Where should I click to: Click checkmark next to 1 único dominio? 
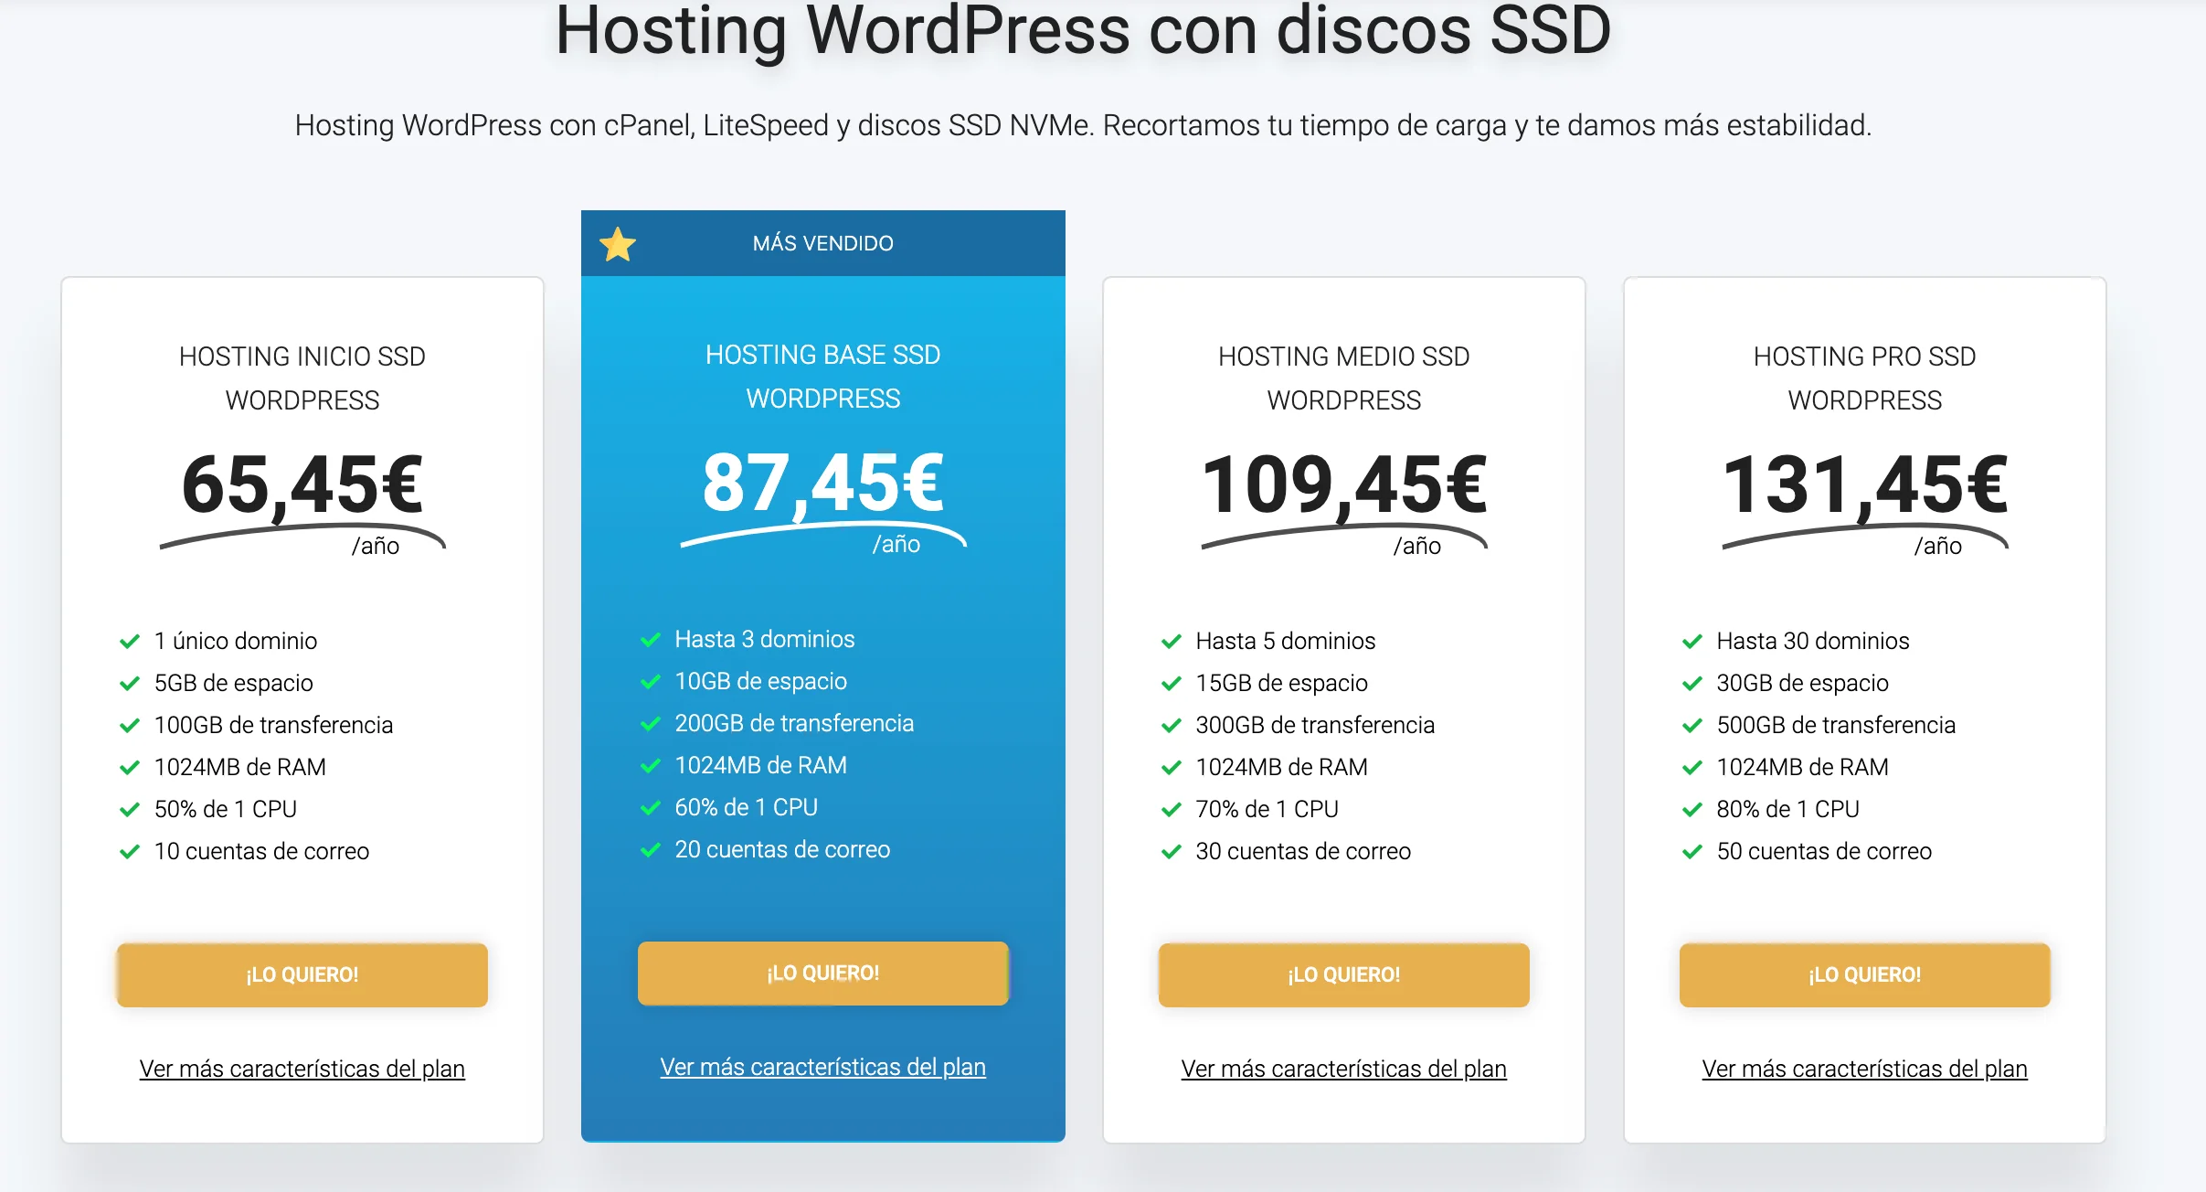tap(130, 641)
